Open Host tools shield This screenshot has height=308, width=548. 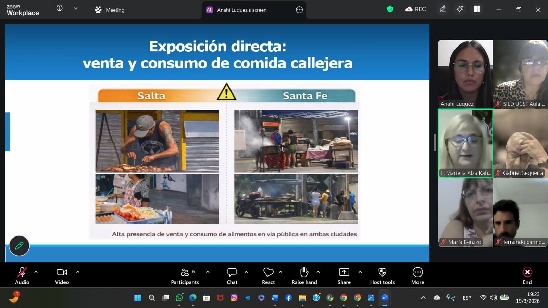coord(382,275)
